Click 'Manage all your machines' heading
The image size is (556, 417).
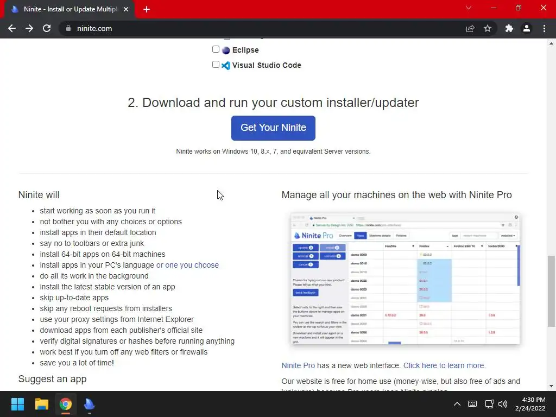tap(396, 195)
